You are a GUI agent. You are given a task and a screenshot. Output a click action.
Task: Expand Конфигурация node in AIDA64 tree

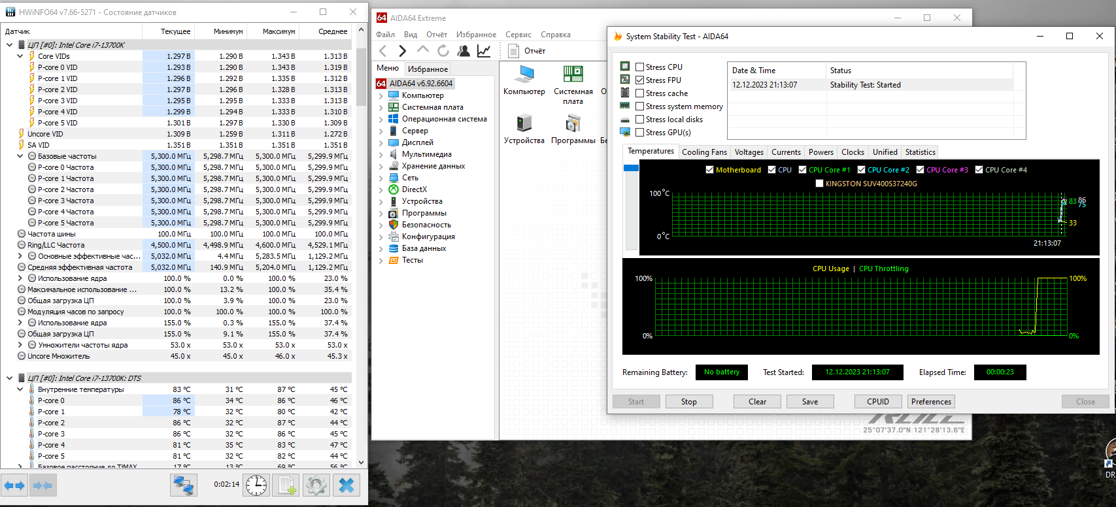point(381,237)
